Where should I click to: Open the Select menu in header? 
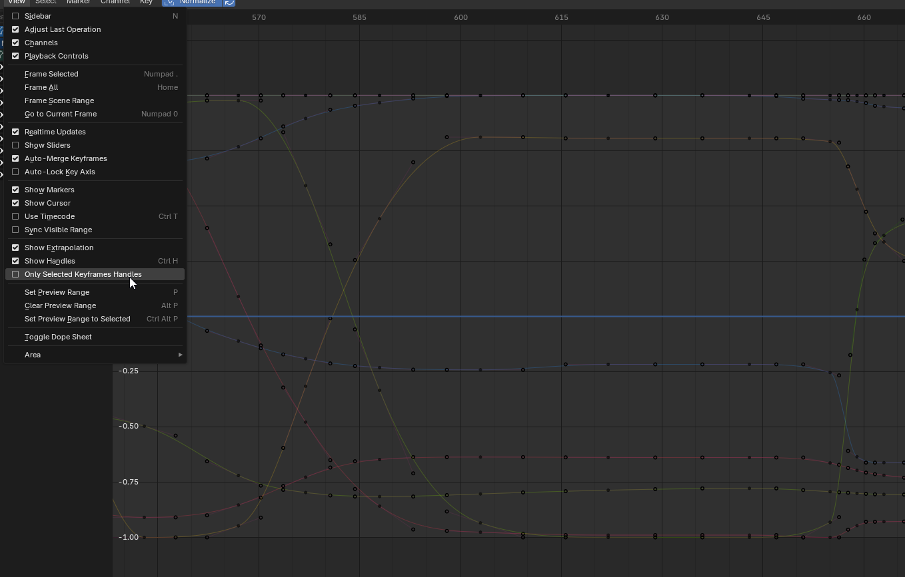46,2
